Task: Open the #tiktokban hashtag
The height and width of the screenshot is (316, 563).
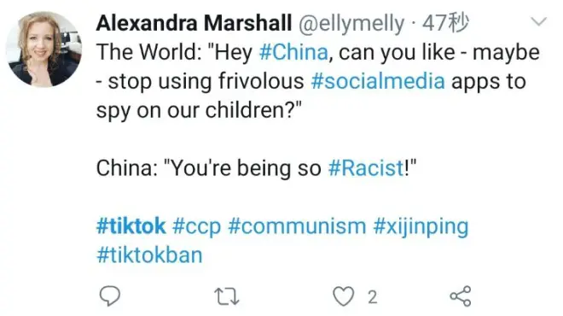Action: pos(149,255)
